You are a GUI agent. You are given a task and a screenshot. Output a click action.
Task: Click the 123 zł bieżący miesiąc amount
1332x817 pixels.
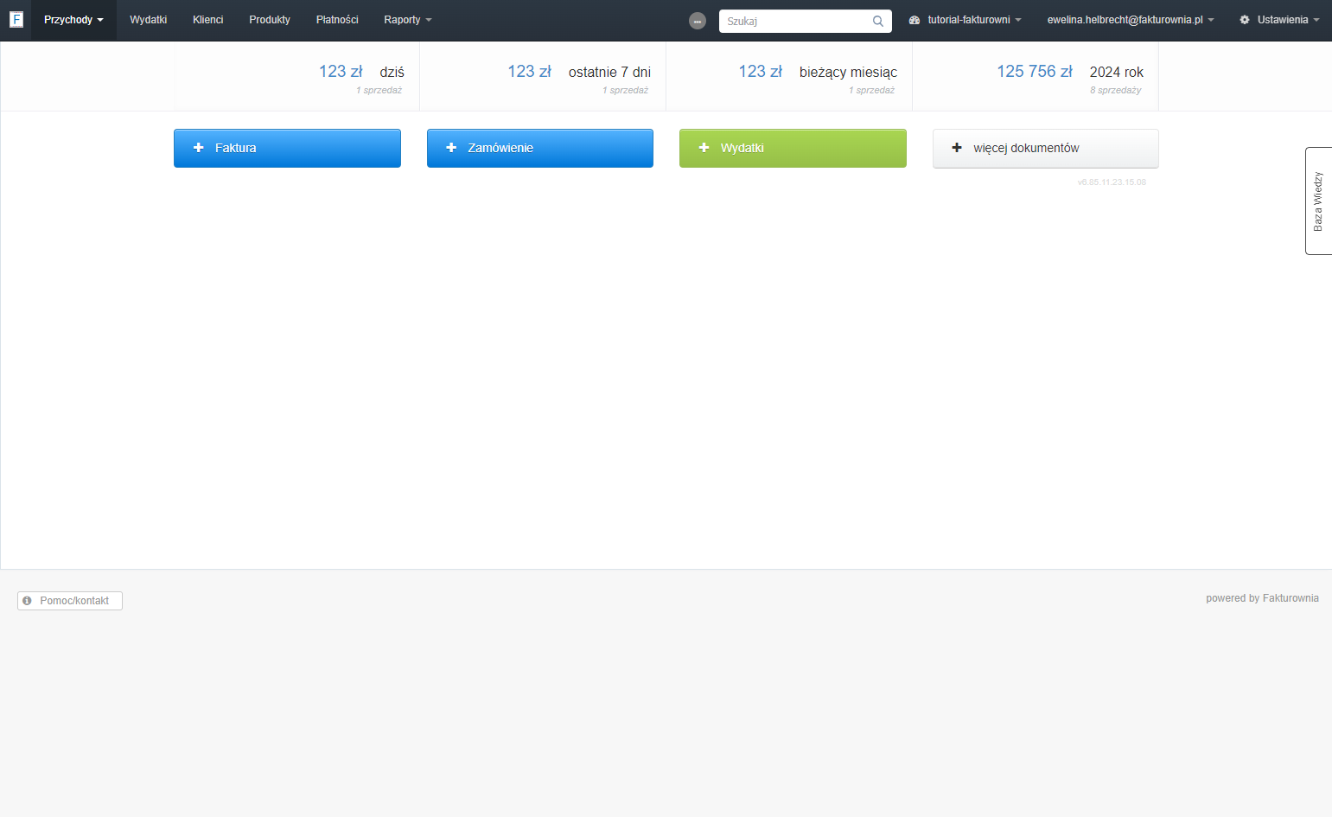click(x=760, y=72)
